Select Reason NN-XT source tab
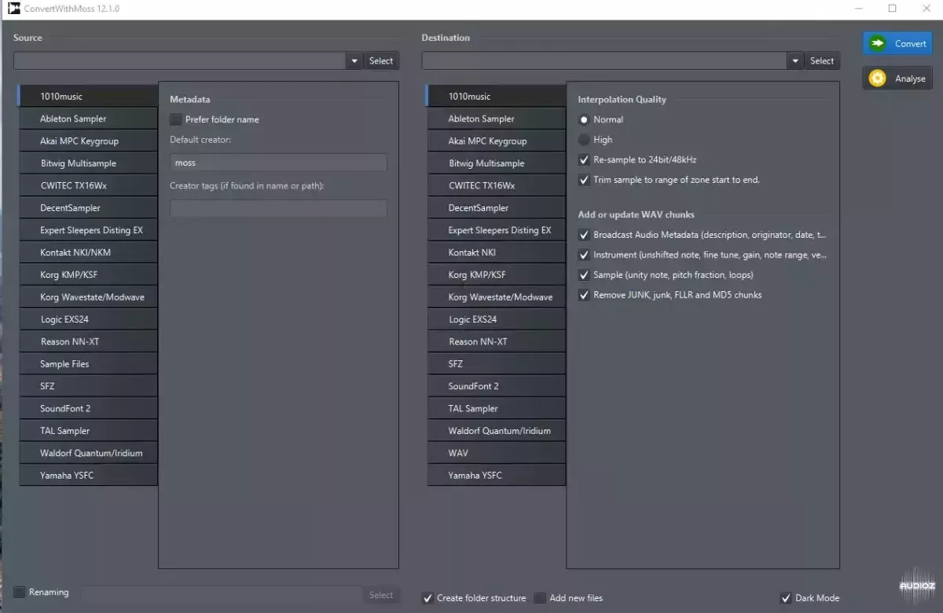The image size is (943, 613). (88, 341)
